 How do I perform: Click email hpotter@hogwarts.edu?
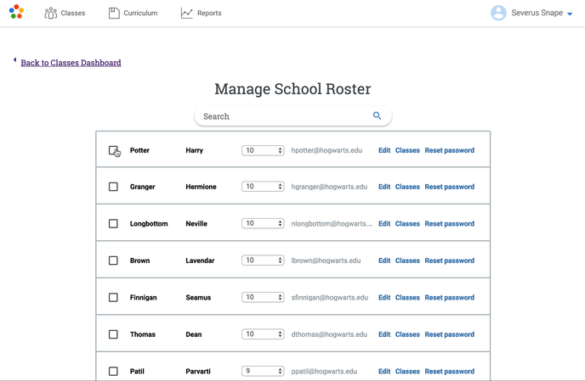[327, 150]
